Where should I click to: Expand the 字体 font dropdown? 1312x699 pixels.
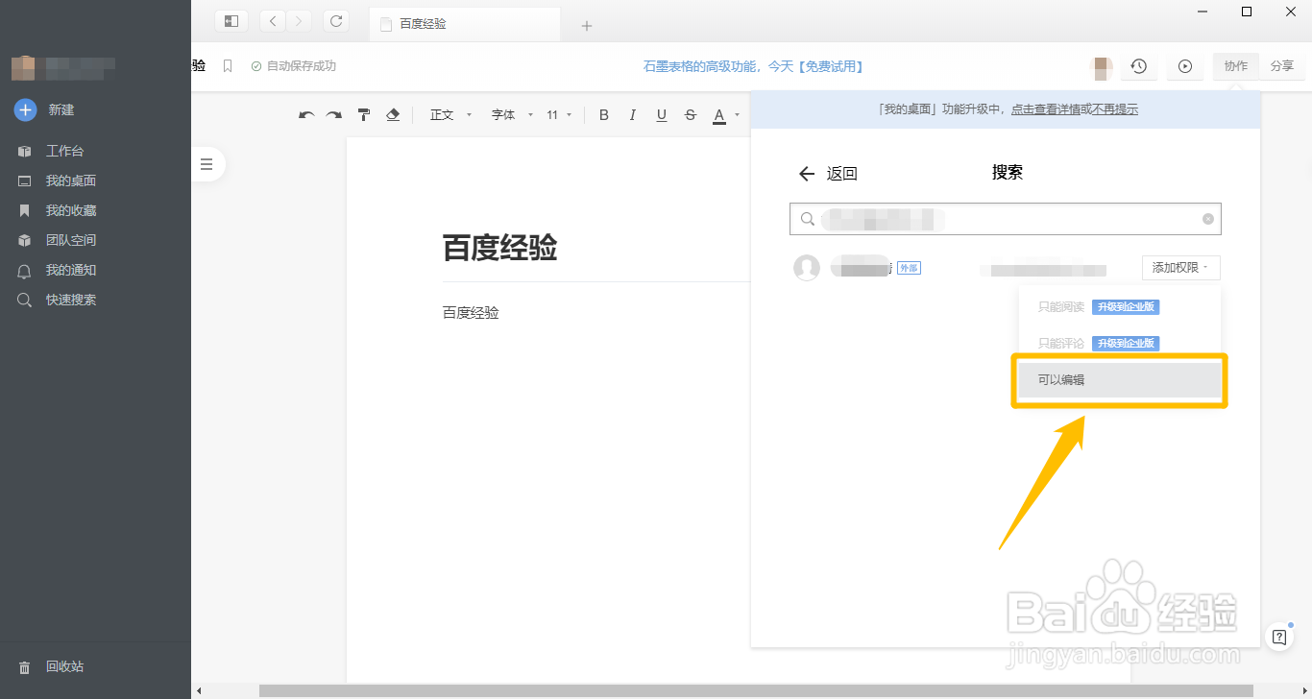pyautogui.click(x=512, y=115)
